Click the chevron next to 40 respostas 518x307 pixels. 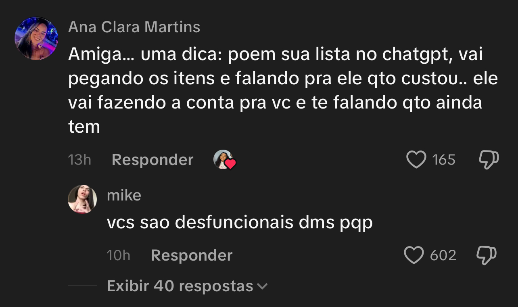pos(263,286)
